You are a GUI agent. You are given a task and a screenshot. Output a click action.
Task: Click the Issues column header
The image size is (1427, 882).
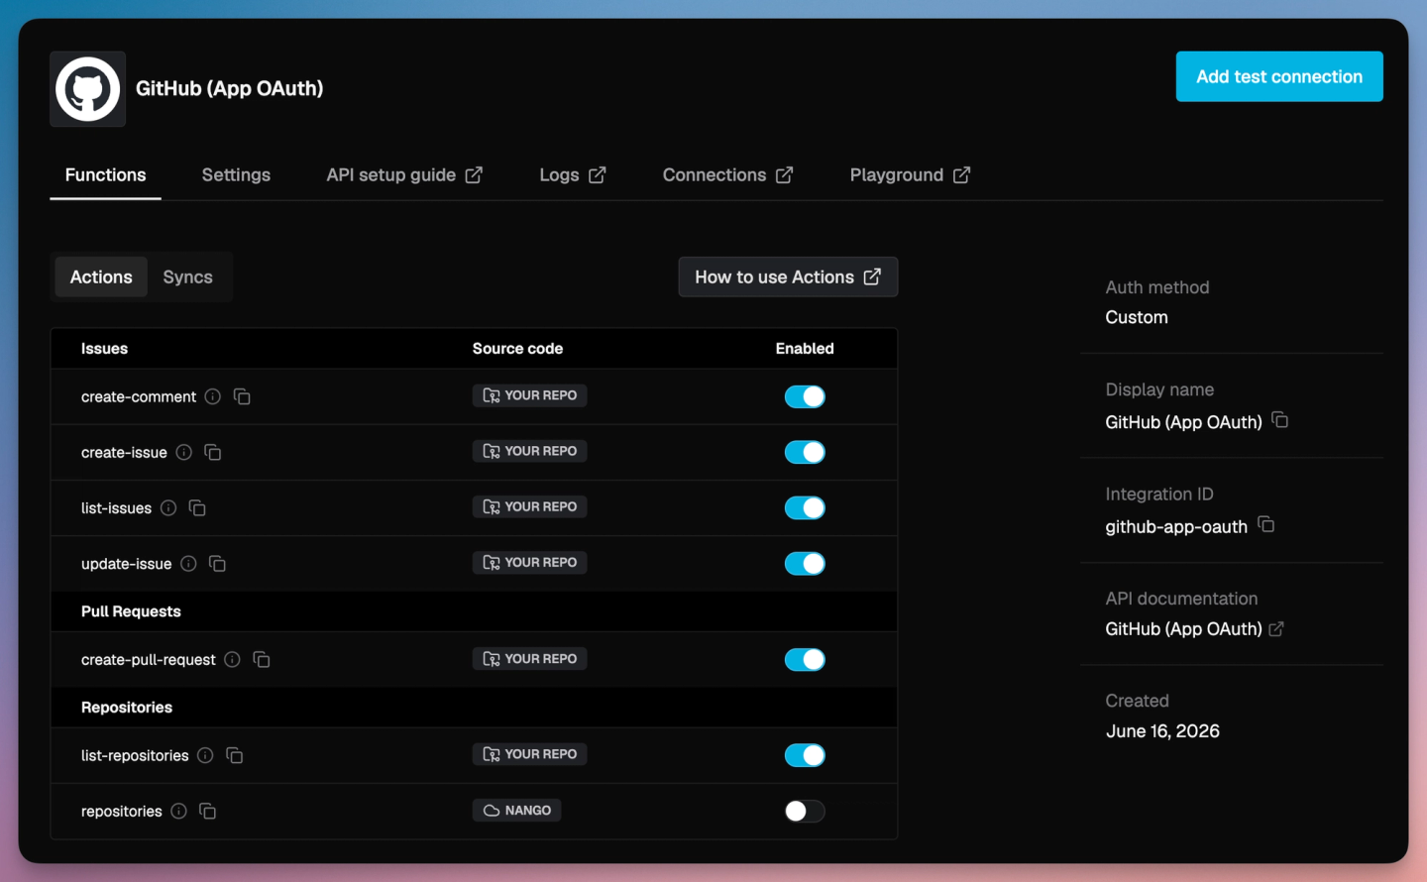click(x=104, y=349)
